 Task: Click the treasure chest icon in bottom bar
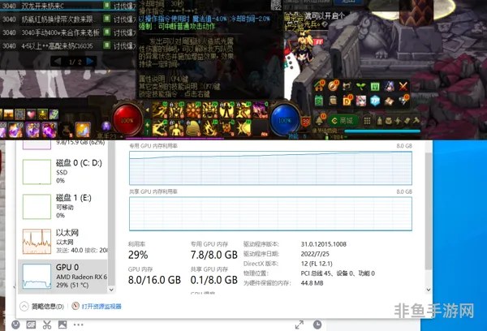389,121
